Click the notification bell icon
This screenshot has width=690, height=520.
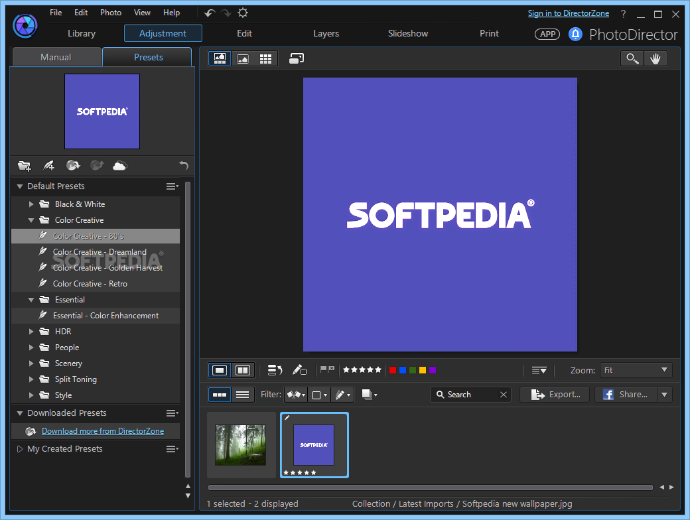click(x=575, y=34)
